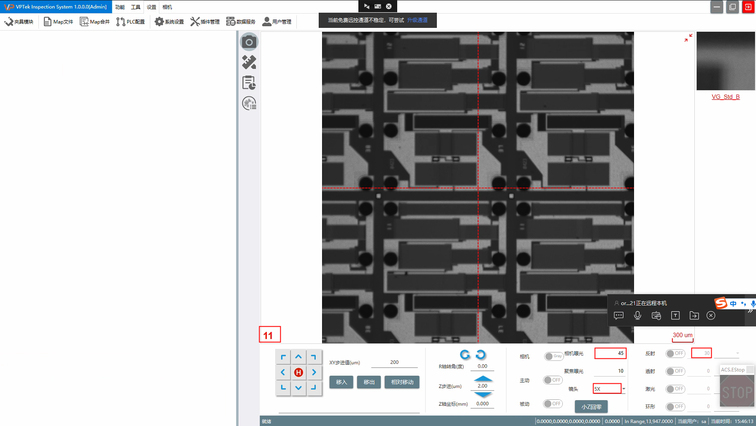Rotate R axis counterclockwise with the arrow icon
The height and width of the screenshot is (426, 756).
(481, 355)
